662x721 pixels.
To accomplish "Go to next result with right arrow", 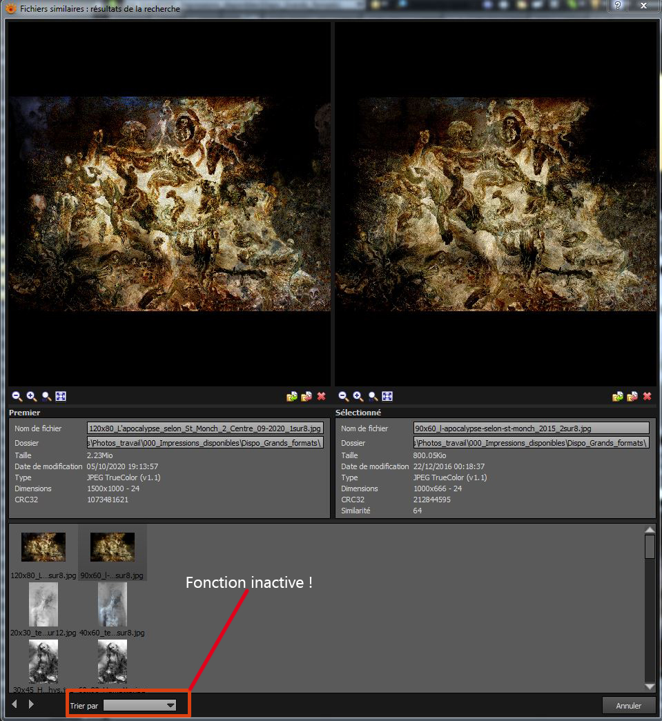I will (x=31, y=704).
